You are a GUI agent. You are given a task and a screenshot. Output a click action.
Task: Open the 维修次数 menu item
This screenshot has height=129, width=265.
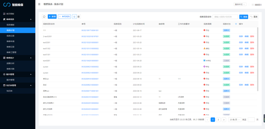pyautogui.click(x=18, y=69)
